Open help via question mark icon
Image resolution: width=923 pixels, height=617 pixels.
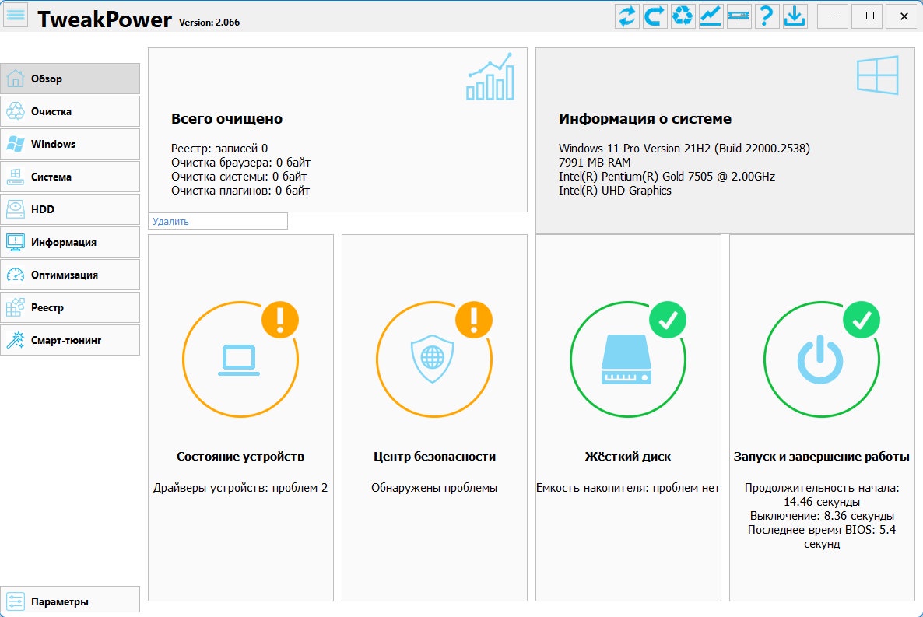pos(767,16)
